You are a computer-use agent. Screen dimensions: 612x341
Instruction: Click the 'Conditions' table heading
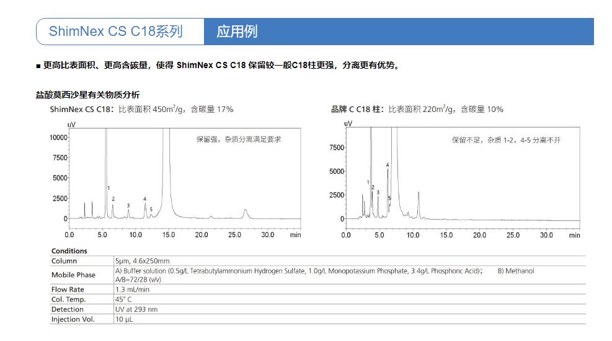(x=69, y=251)
